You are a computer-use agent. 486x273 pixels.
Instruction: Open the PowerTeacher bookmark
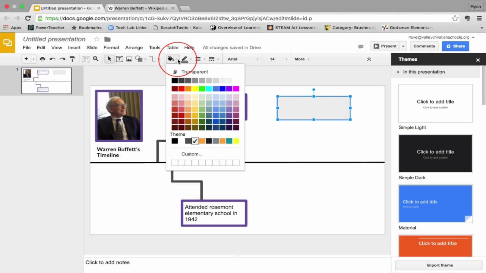46,27
